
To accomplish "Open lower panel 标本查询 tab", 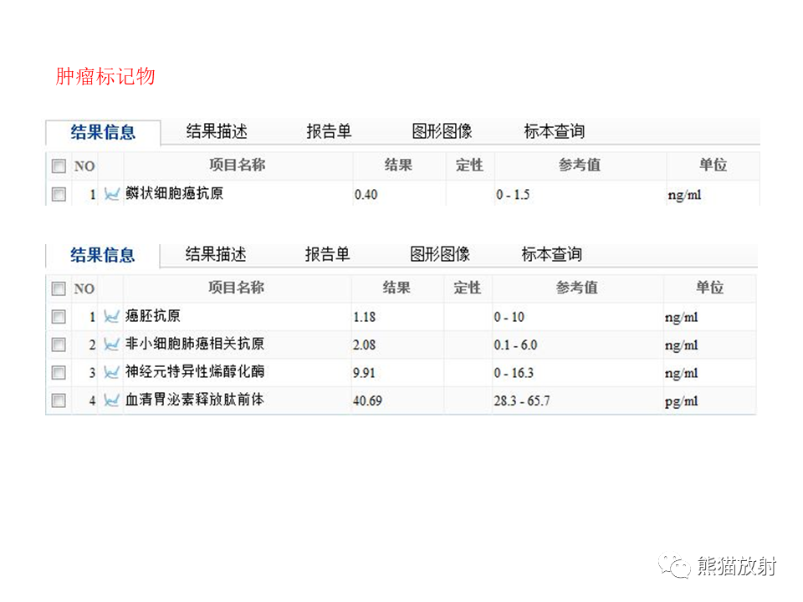I will point(551,254).
